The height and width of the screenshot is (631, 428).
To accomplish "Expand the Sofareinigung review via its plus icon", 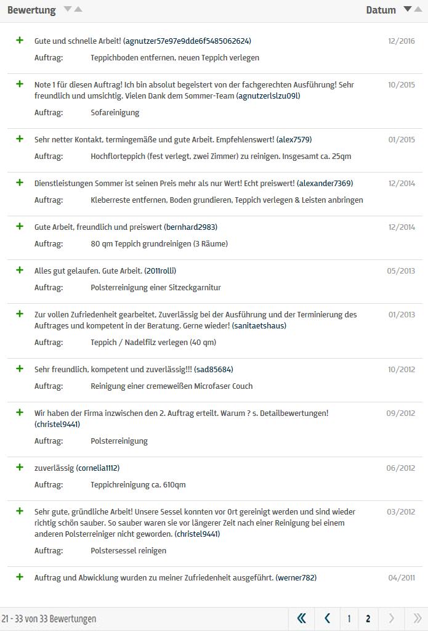I will pos(20,84).
